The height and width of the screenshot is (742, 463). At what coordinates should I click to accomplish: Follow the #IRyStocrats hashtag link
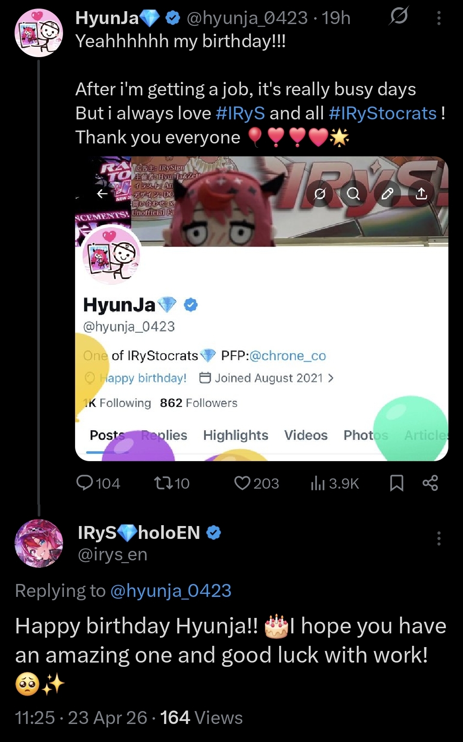pos(383,113)
